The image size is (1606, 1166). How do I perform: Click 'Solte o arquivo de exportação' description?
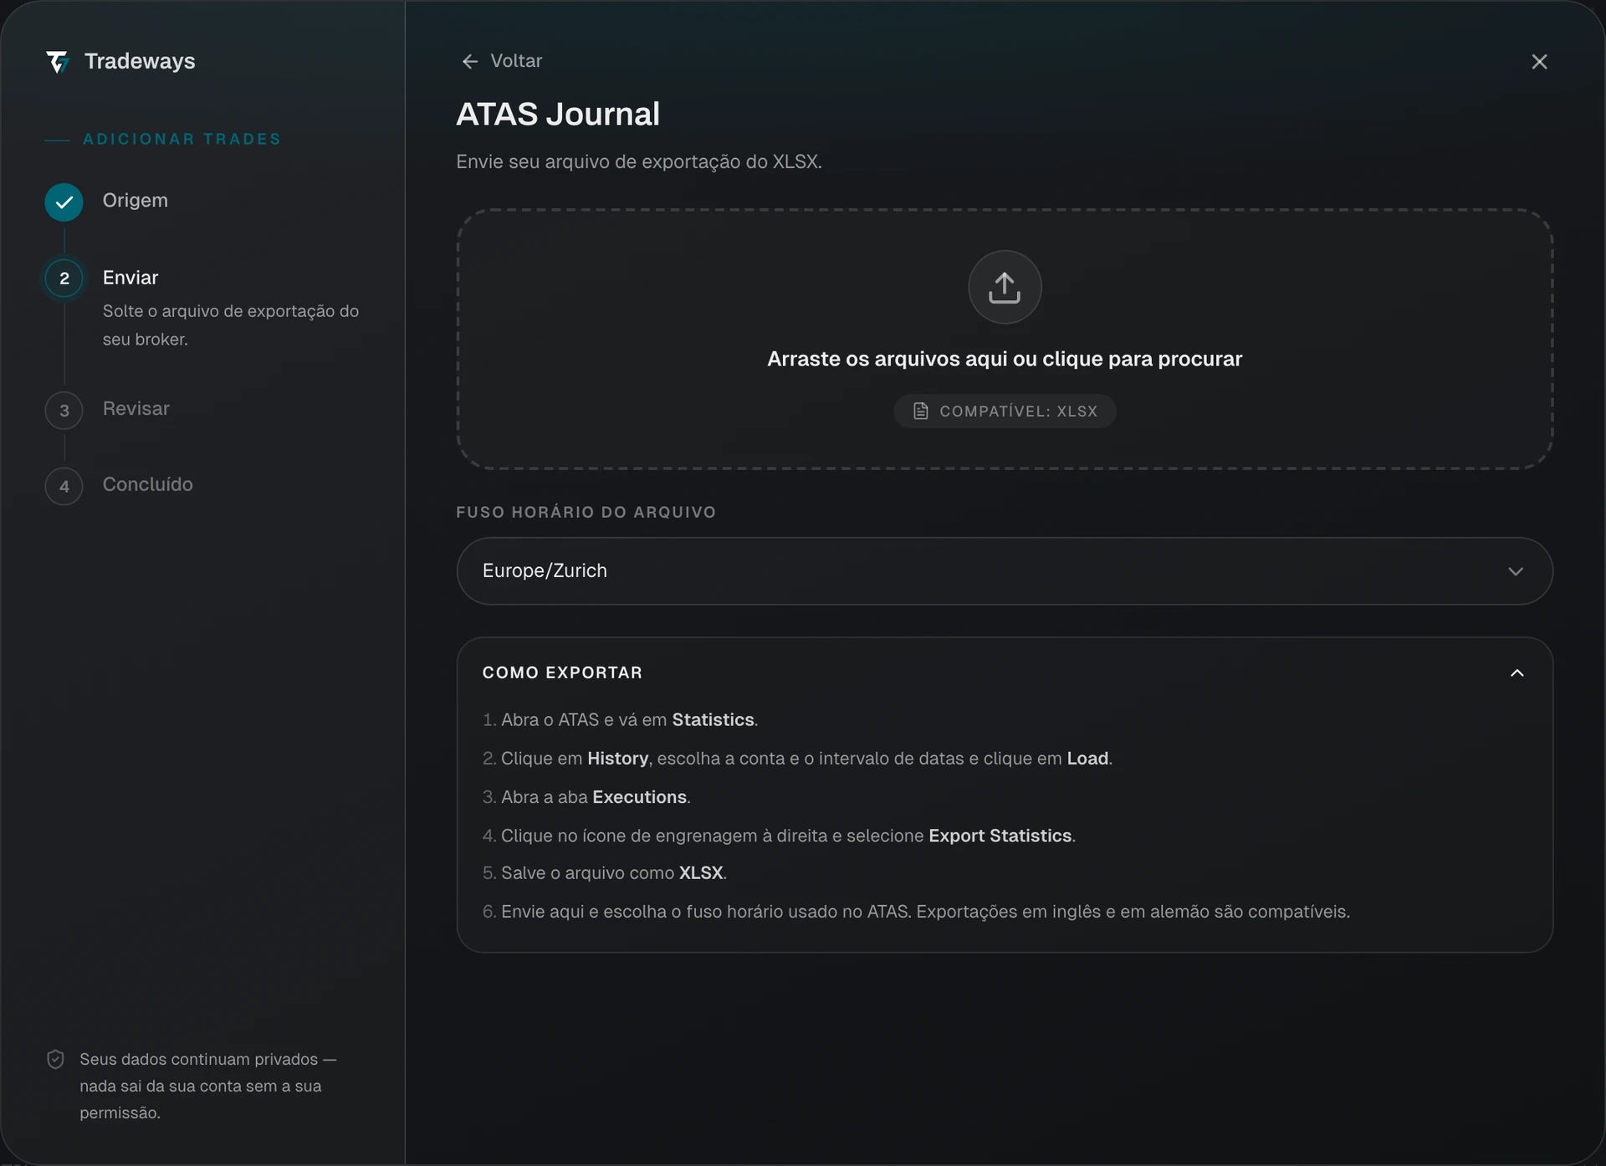pos(231,325)
